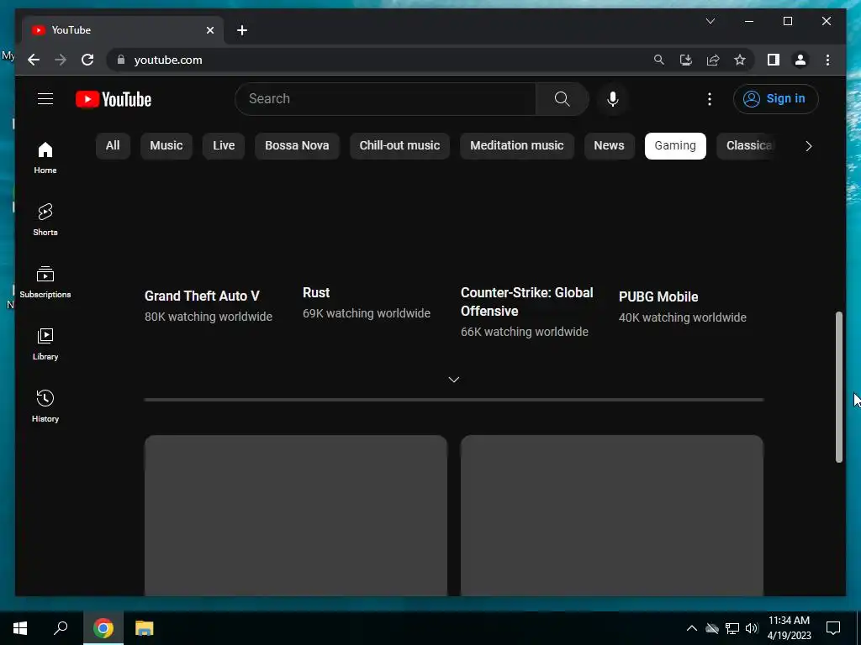Show hidden system tray icons
The height and width of the screenshot is (645, 861).
click(692, 628)
